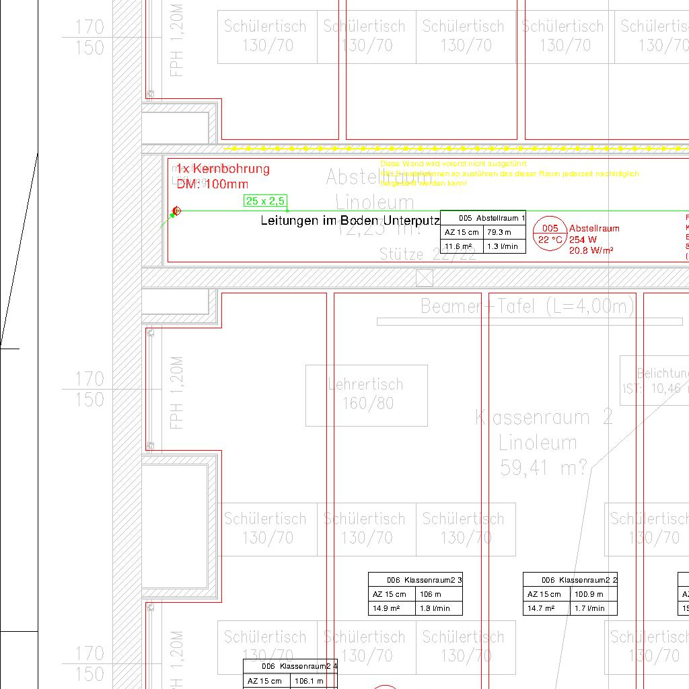
Task: Select the yellow wall note text
Action: click(x=509, y=174)
